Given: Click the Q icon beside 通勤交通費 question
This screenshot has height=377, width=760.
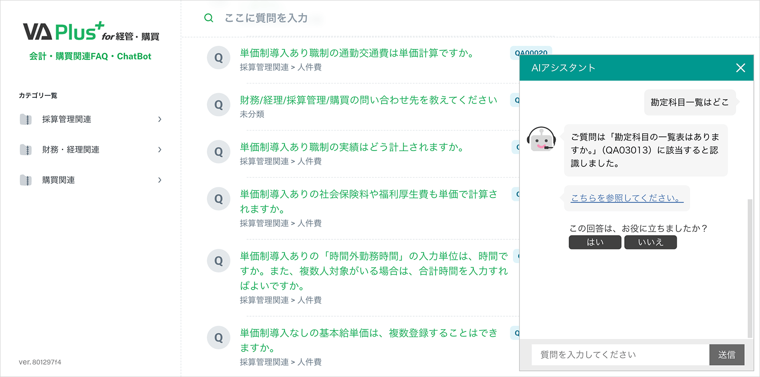Looking at the screenshot, I should pyautogui.click(x=218, y=58).
